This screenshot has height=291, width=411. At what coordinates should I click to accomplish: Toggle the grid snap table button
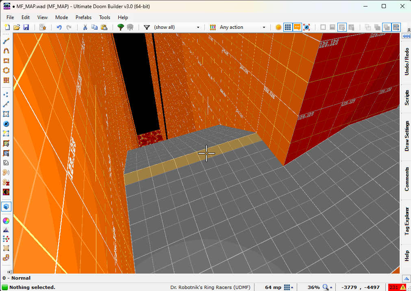click(x=396, y=27)
